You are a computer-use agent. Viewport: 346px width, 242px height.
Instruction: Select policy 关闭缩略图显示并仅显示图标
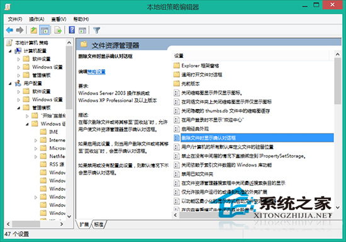coord(208,93)
